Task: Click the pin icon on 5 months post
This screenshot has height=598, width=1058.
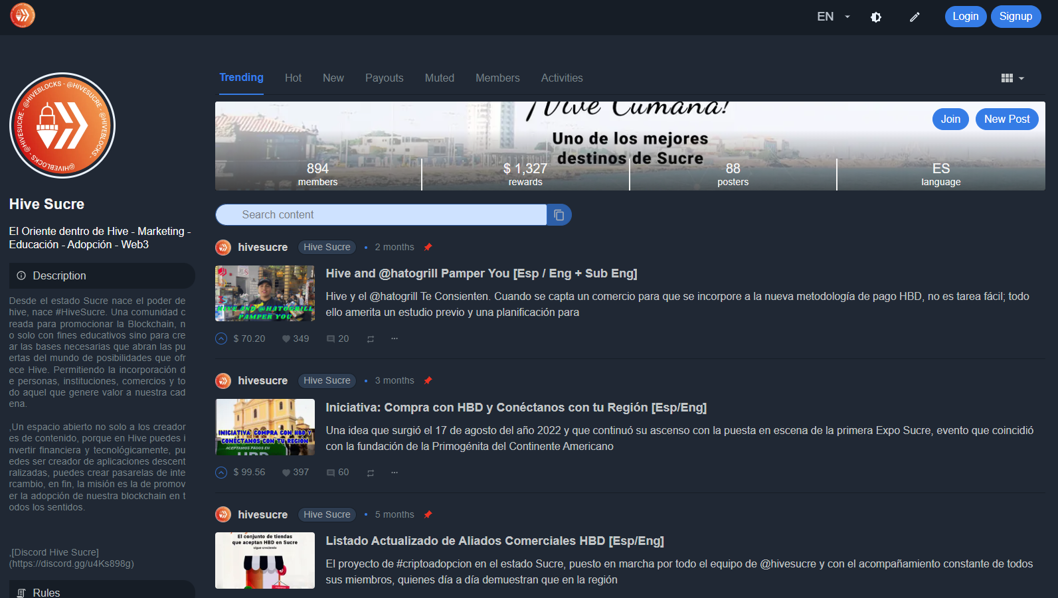Action: (x=428, y=514)
